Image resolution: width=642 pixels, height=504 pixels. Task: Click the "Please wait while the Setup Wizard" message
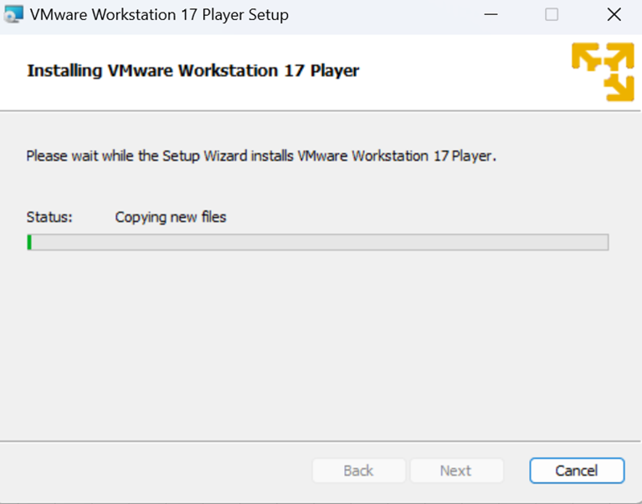[x=261, y=156]
